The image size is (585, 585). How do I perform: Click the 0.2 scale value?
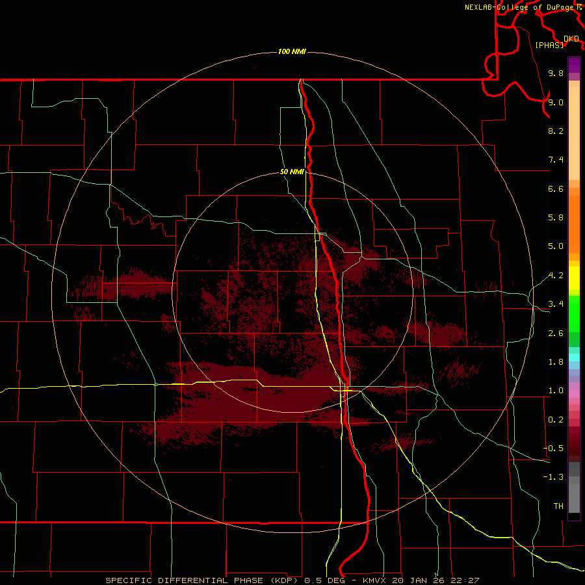point(556,420)
